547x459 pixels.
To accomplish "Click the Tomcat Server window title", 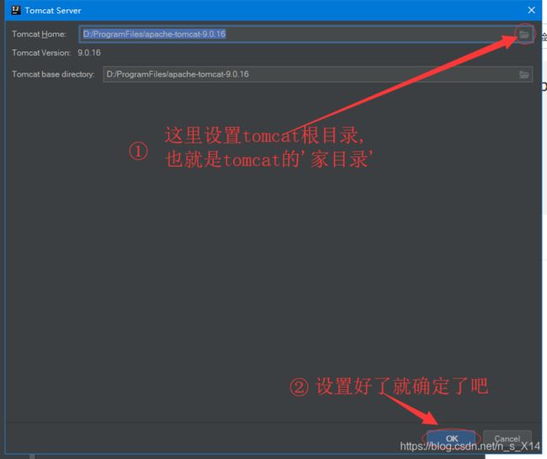I will point(53,10).
